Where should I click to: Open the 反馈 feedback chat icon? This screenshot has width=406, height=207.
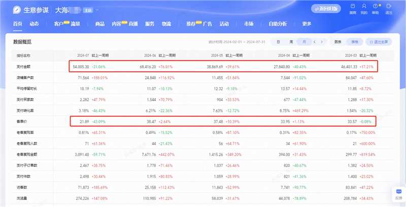[x=399, y=192]
